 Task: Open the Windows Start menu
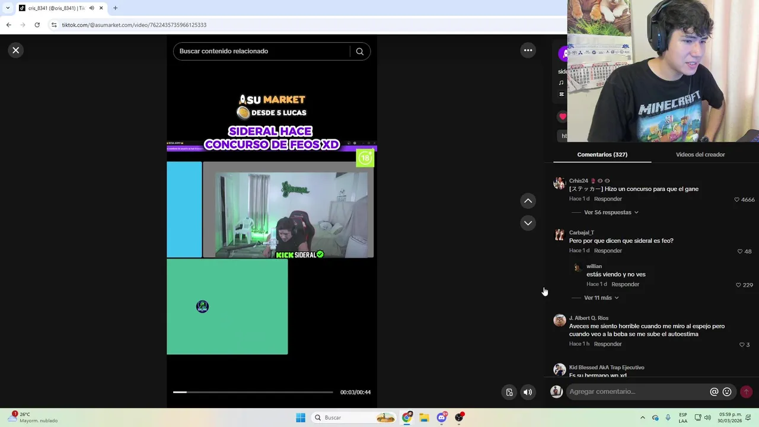point(301,418)
